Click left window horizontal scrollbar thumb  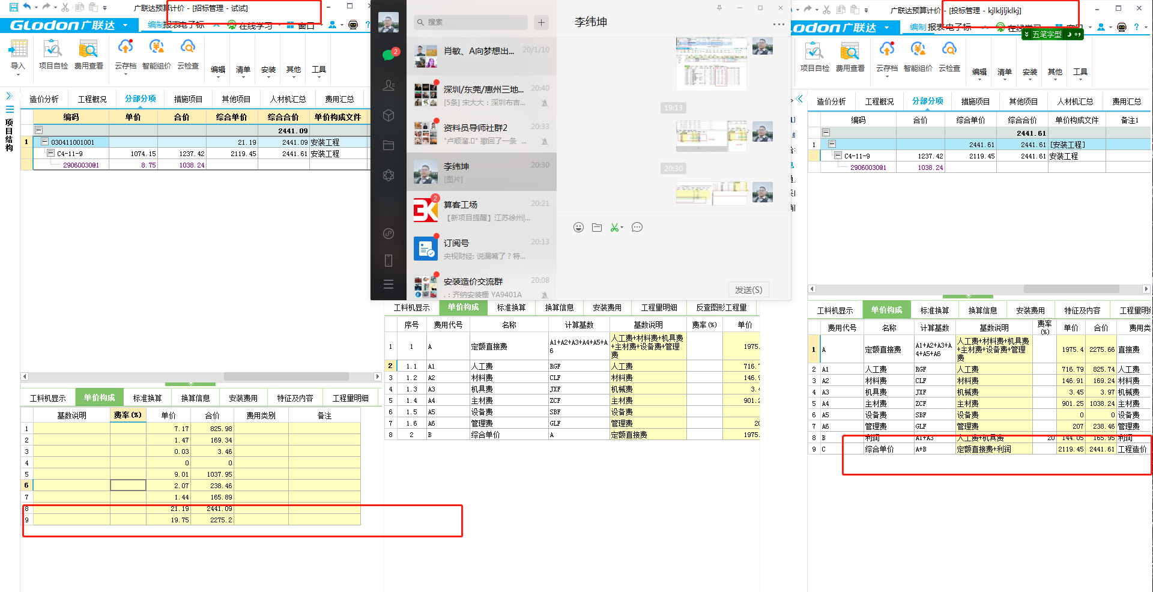[286, 376]
